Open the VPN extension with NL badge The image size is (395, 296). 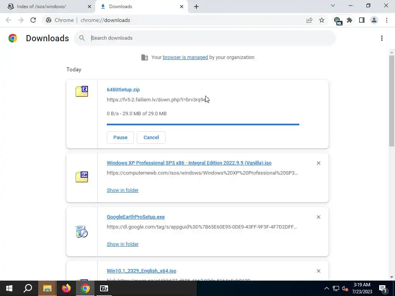[338, 20]
